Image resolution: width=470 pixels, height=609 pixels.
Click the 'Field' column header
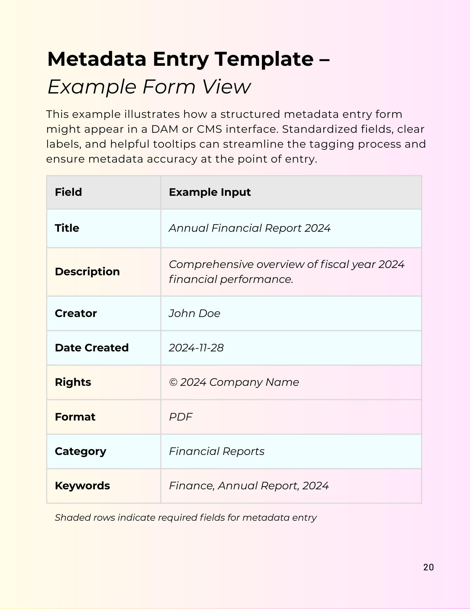(68, 192)
